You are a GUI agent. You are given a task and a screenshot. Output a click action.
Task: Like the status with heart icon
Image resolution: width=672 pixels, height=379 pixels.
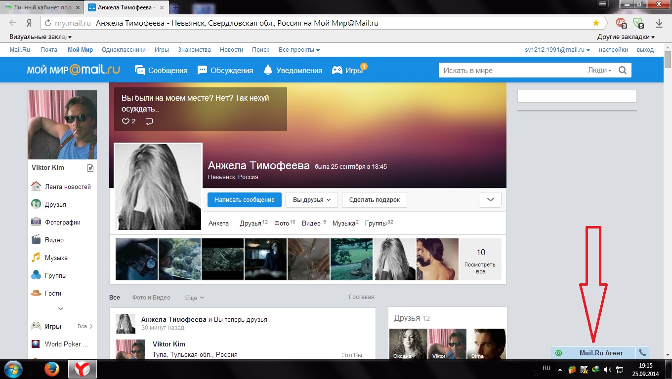click(x=125, y=121)
